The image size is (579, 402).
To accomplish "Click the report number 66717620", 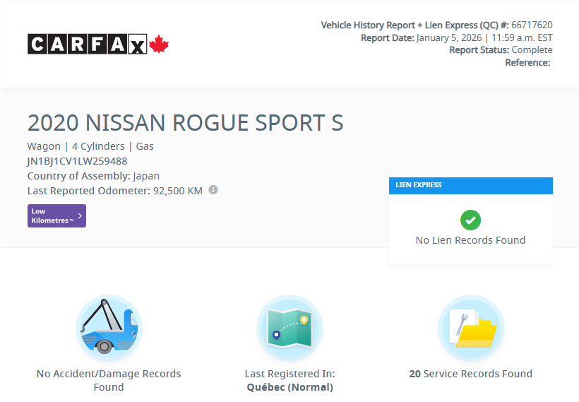I will coord(532,25).
